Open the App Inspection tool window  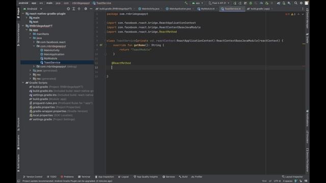(104, 177)
